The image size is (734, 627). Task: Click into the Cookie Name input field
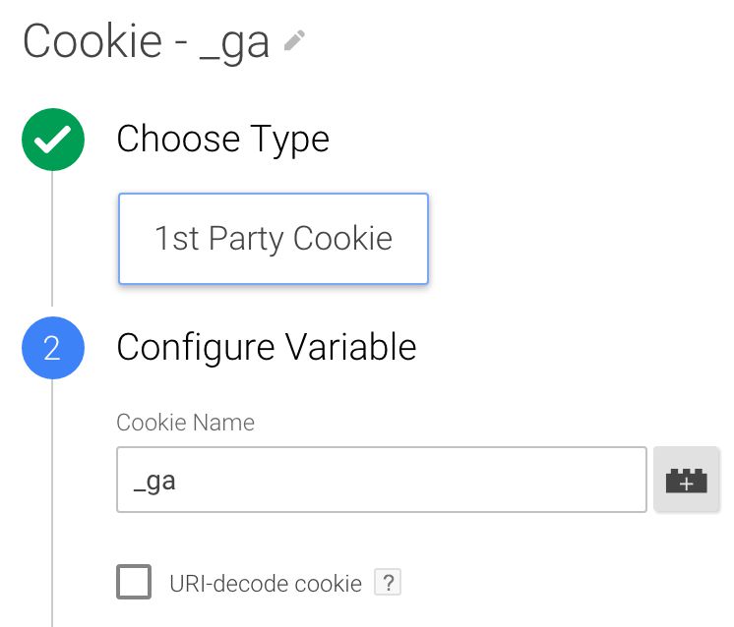[x=382, y=480]
